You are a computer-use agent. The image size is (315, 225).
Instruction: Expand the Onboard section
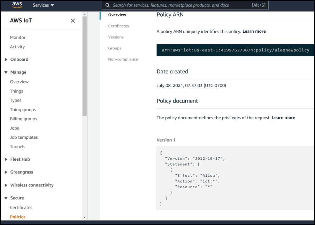pyautogui.click(x=6, y=59)
